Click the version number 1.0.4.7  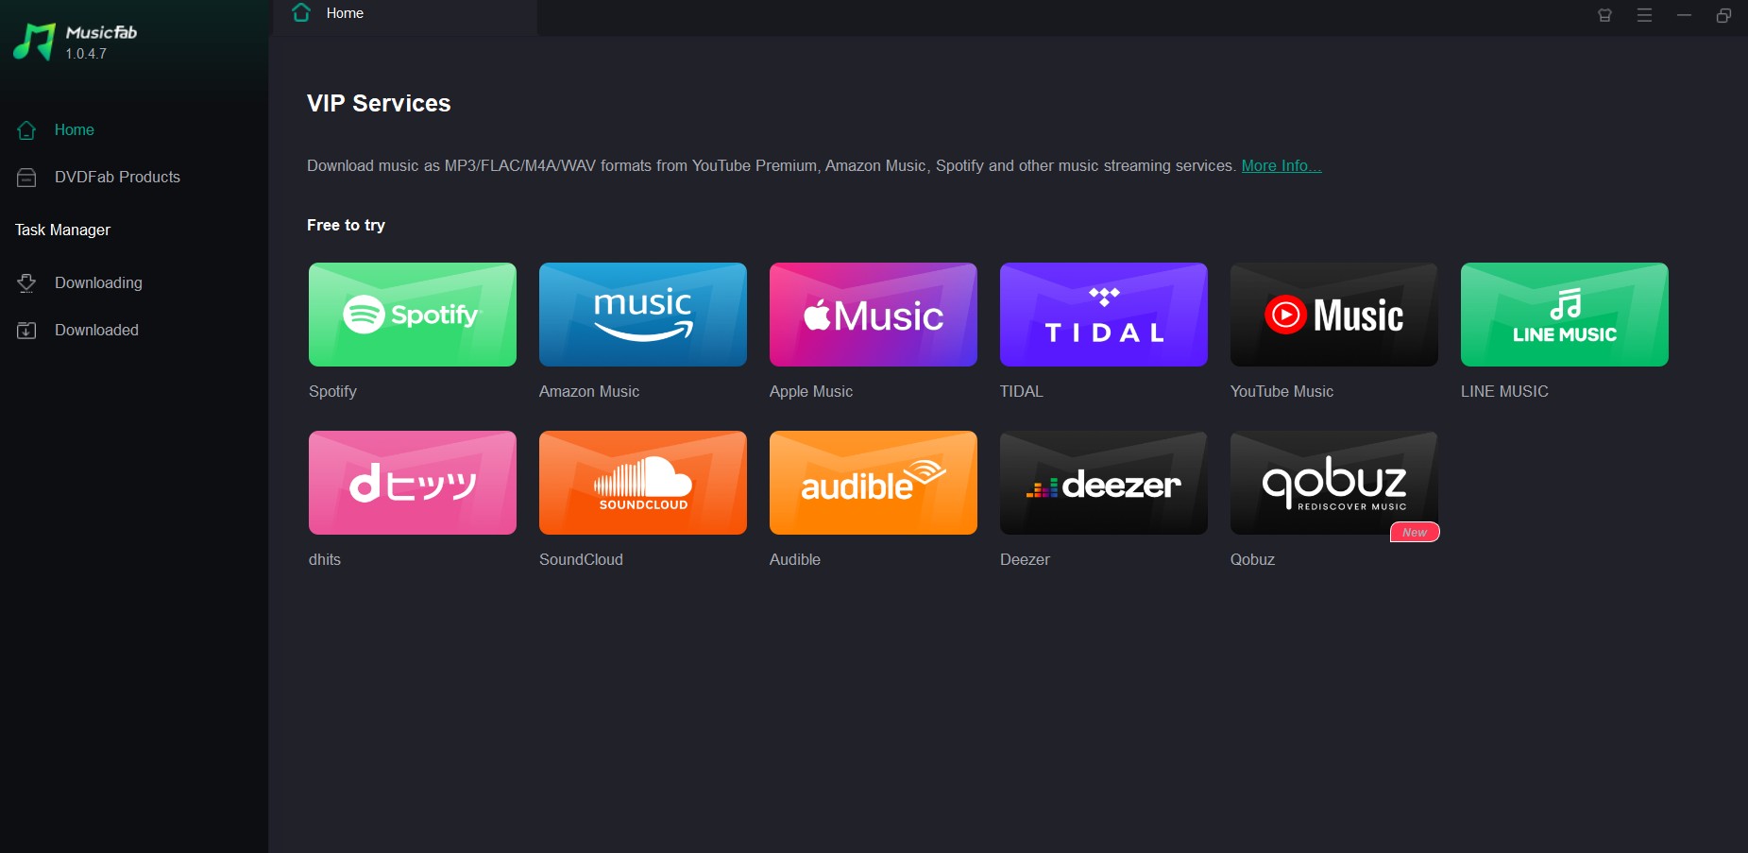[86, 55]
